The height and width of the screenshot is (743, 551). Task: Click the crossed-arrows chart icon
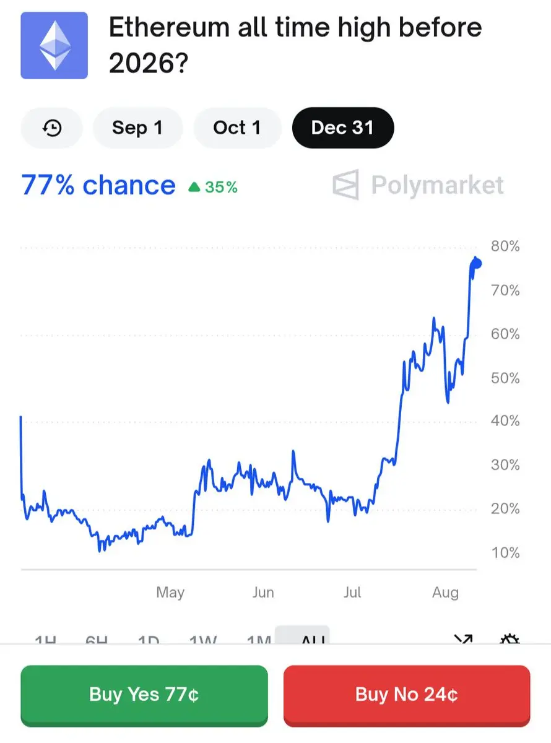point(463,639)
